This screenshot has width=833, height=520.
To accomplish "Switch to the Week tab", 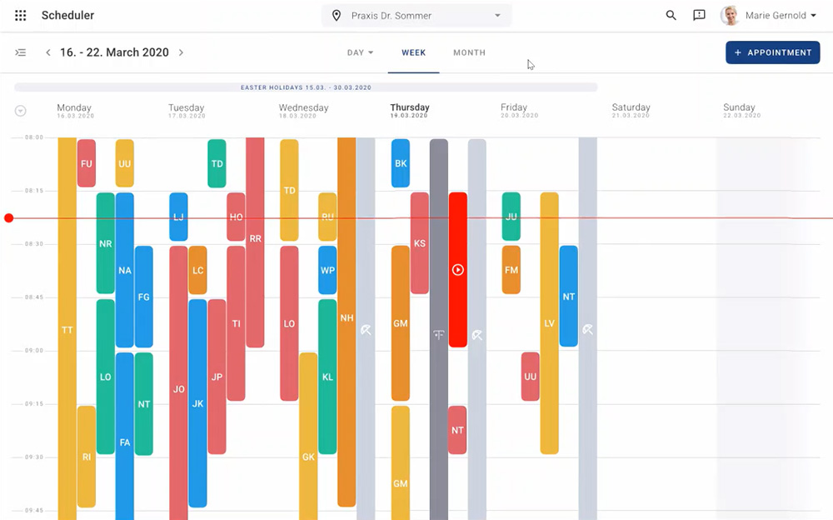I will [413, 52].
